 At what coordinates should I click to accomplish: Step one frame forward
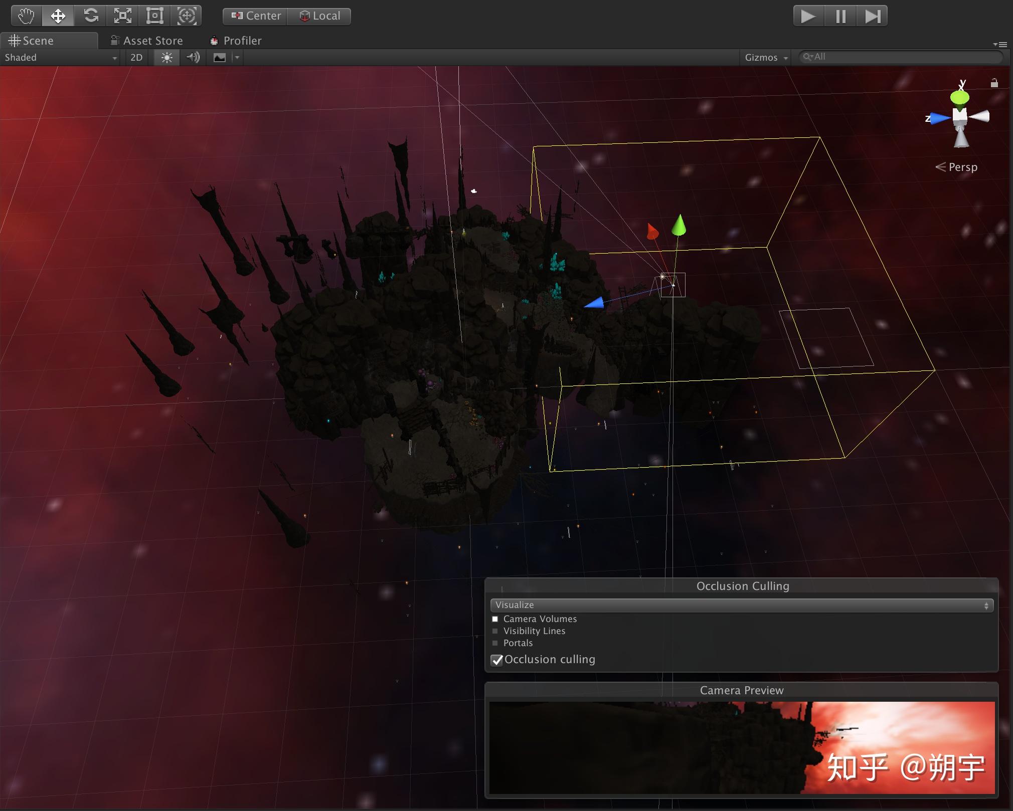coord(872,16)
